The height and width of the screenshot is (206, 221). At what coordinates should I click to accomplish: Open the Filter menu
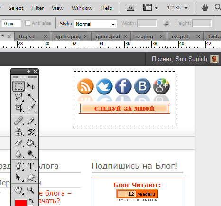(37, 8)
